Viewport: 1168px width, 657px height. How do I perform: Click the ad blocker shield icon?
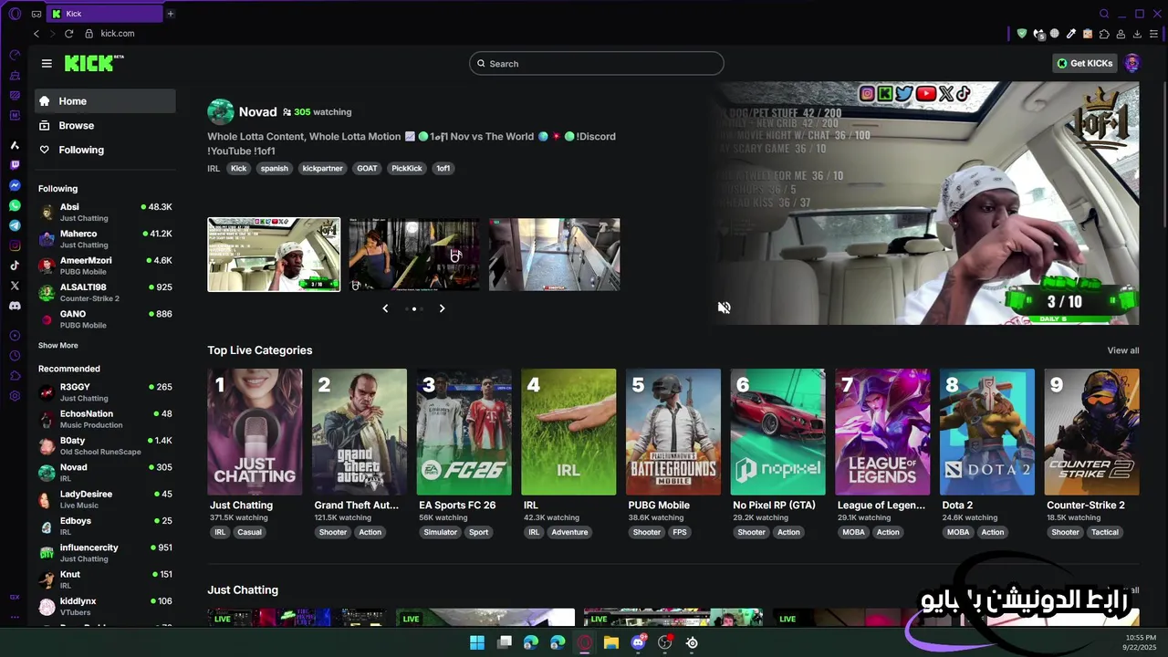point(1022,34)
